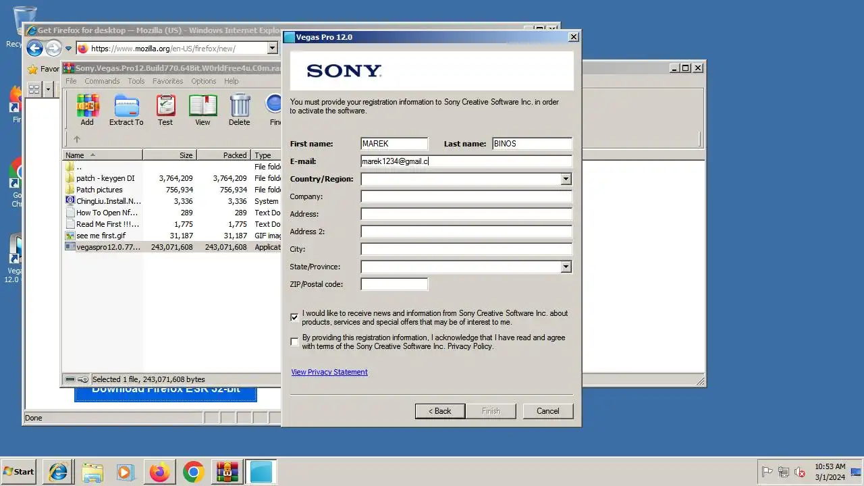
Task: Open Internet Explorer from the taskbar
Action: 59,472
